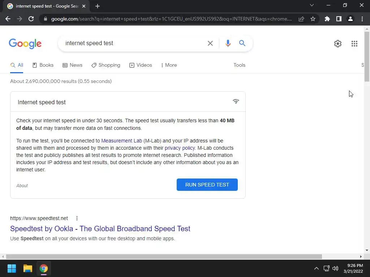
Task: Bookmark this page with the star icon
Action: [313, 19]
